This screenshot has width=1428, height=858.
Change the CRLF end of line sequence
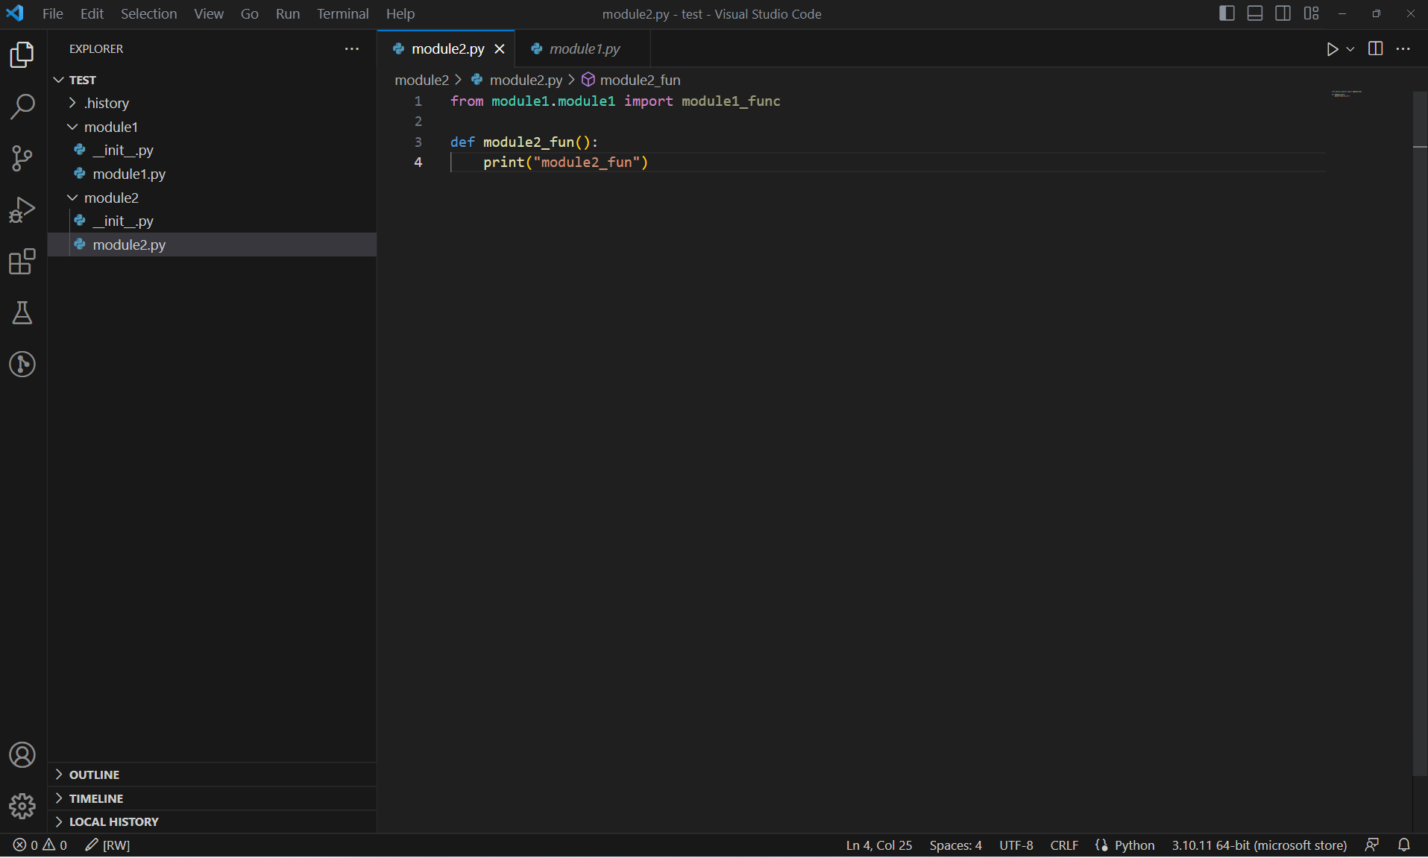click(1064, 845)
